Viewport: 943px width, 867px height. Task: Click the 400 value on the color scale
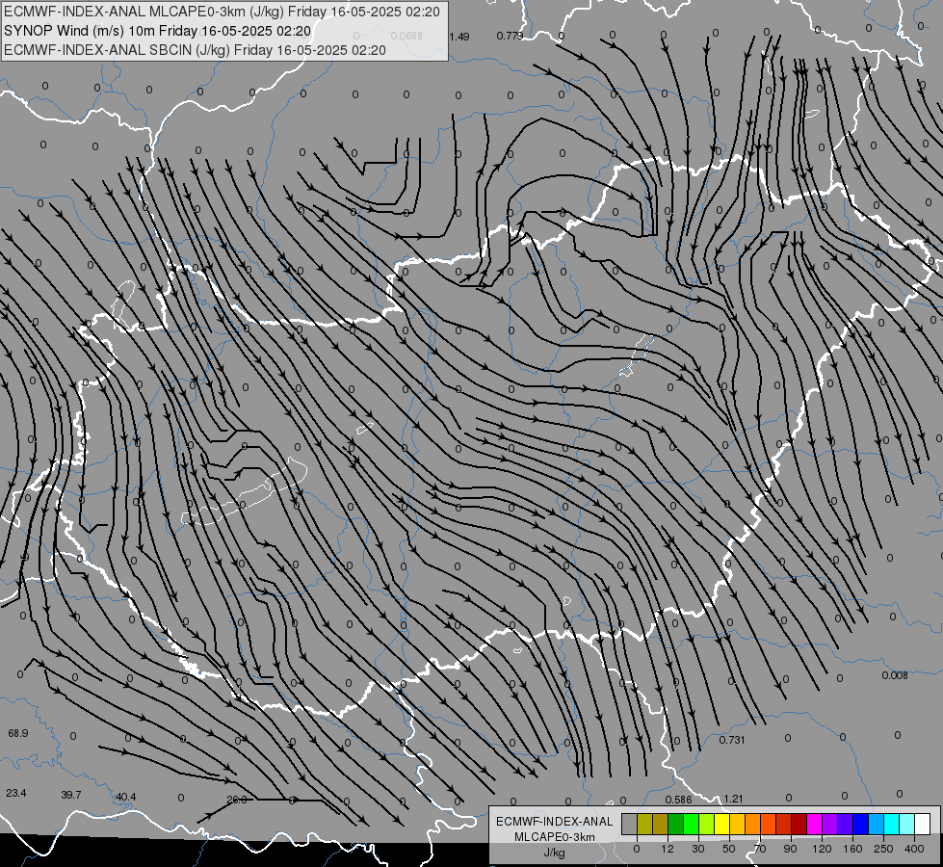coord(914,849)
